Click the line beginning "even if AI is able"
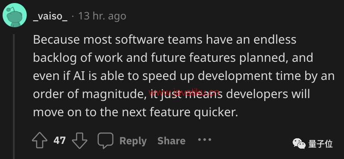The height and width of the screenshot is (159, 344). pyautogui.click(x=184, y=76)
